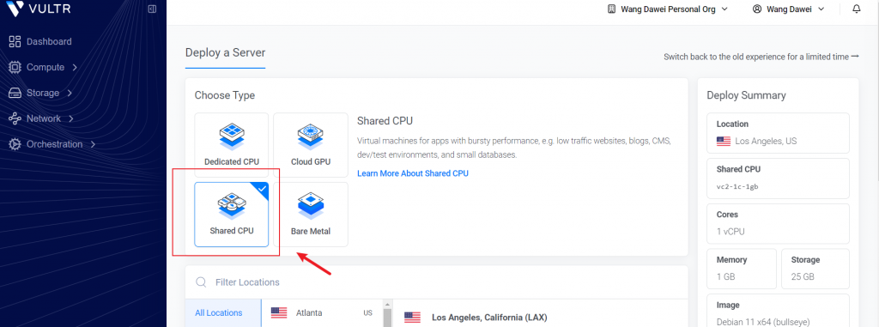
Task: Open the Wang Dawei Personal Org dropdown
Action: (668, 9)
